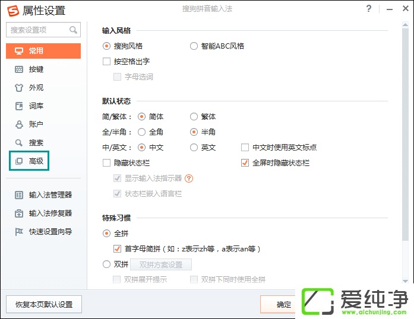This screenshot has width=414, height=319.
Task: Open 账户 account person icon
Action: point(18,125)
